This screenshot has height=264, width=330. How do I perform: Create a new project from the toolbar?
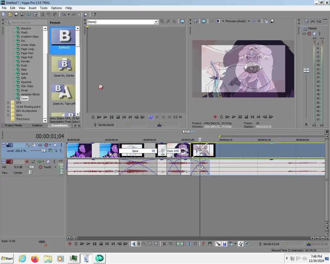[4, 14]
